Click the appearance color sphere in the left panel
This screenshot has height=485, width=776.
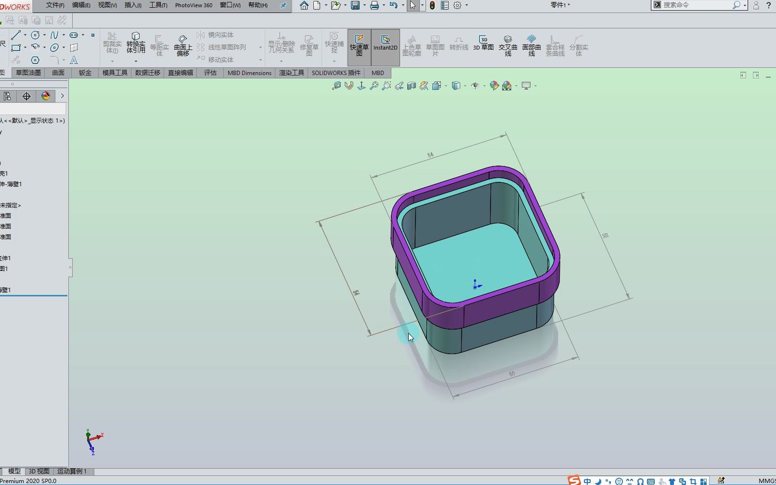(x=45, y=96)
